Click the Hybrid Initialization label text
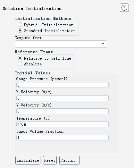This screenshot has width=134, height=168. pos(49,25)
